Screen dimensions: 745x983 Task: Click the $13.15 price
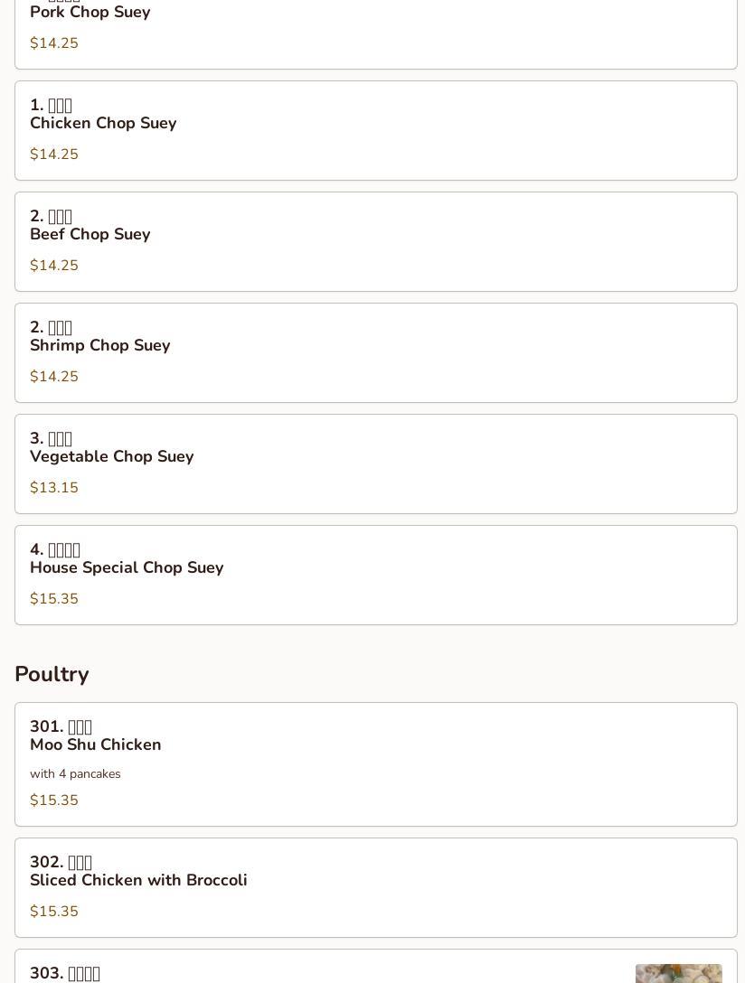coord(54,488)
